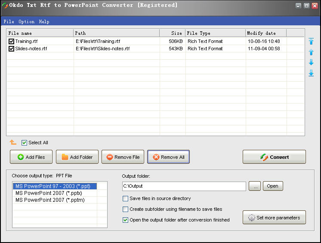Click the Add Folder button
Viewport: 321px width, 243px height.
77,157
